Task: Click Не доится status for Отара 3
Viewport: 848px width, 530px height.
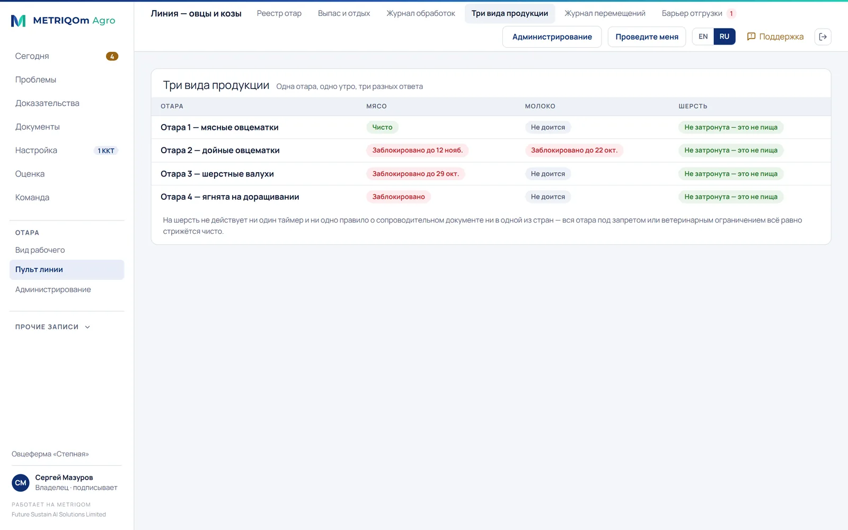Action: click(x=548, y=174)
